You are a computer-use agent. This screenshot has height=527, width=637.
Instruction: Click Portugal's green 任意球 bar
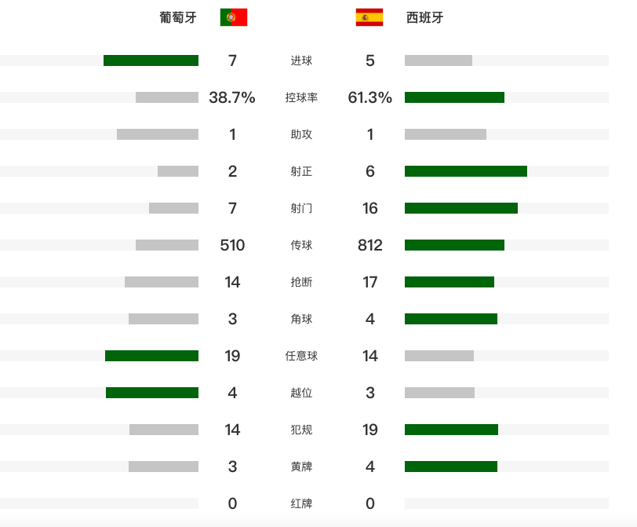(x=152, y=356)
